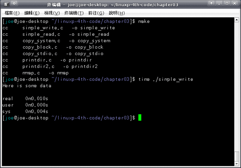Click 'simple_read.c' in the compile output
The height and width of the screenshot is (168, 241).
click(x=41, y=34)
